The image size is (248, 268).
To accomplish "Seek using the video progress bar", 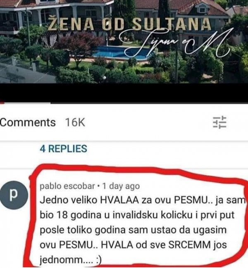I will coord(124,103).
